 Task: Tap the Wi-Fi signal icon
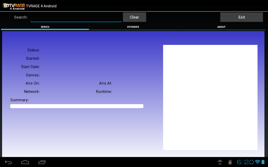(257, 162)
